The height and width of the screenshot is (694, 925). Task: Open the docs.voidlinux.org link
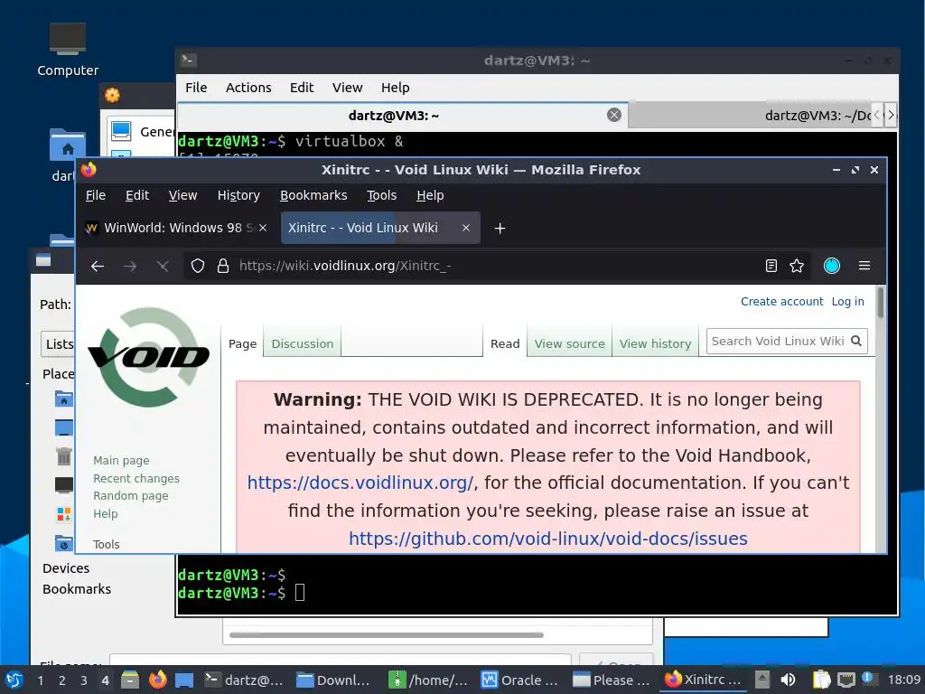coord(360,483)
